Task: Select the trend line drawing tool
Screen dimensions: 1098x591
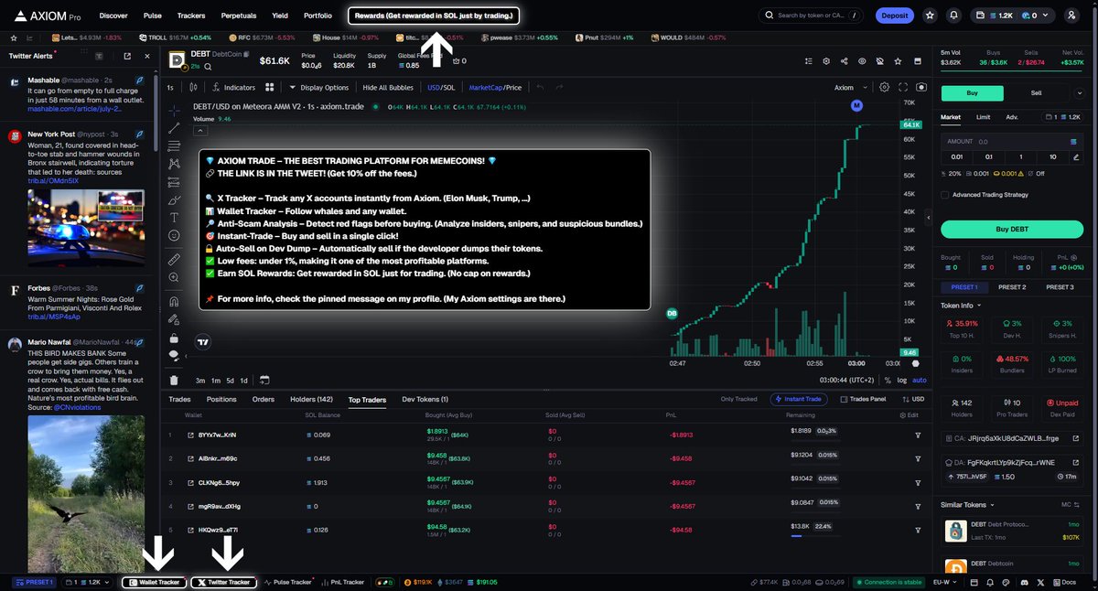Action: click(174, 126)
